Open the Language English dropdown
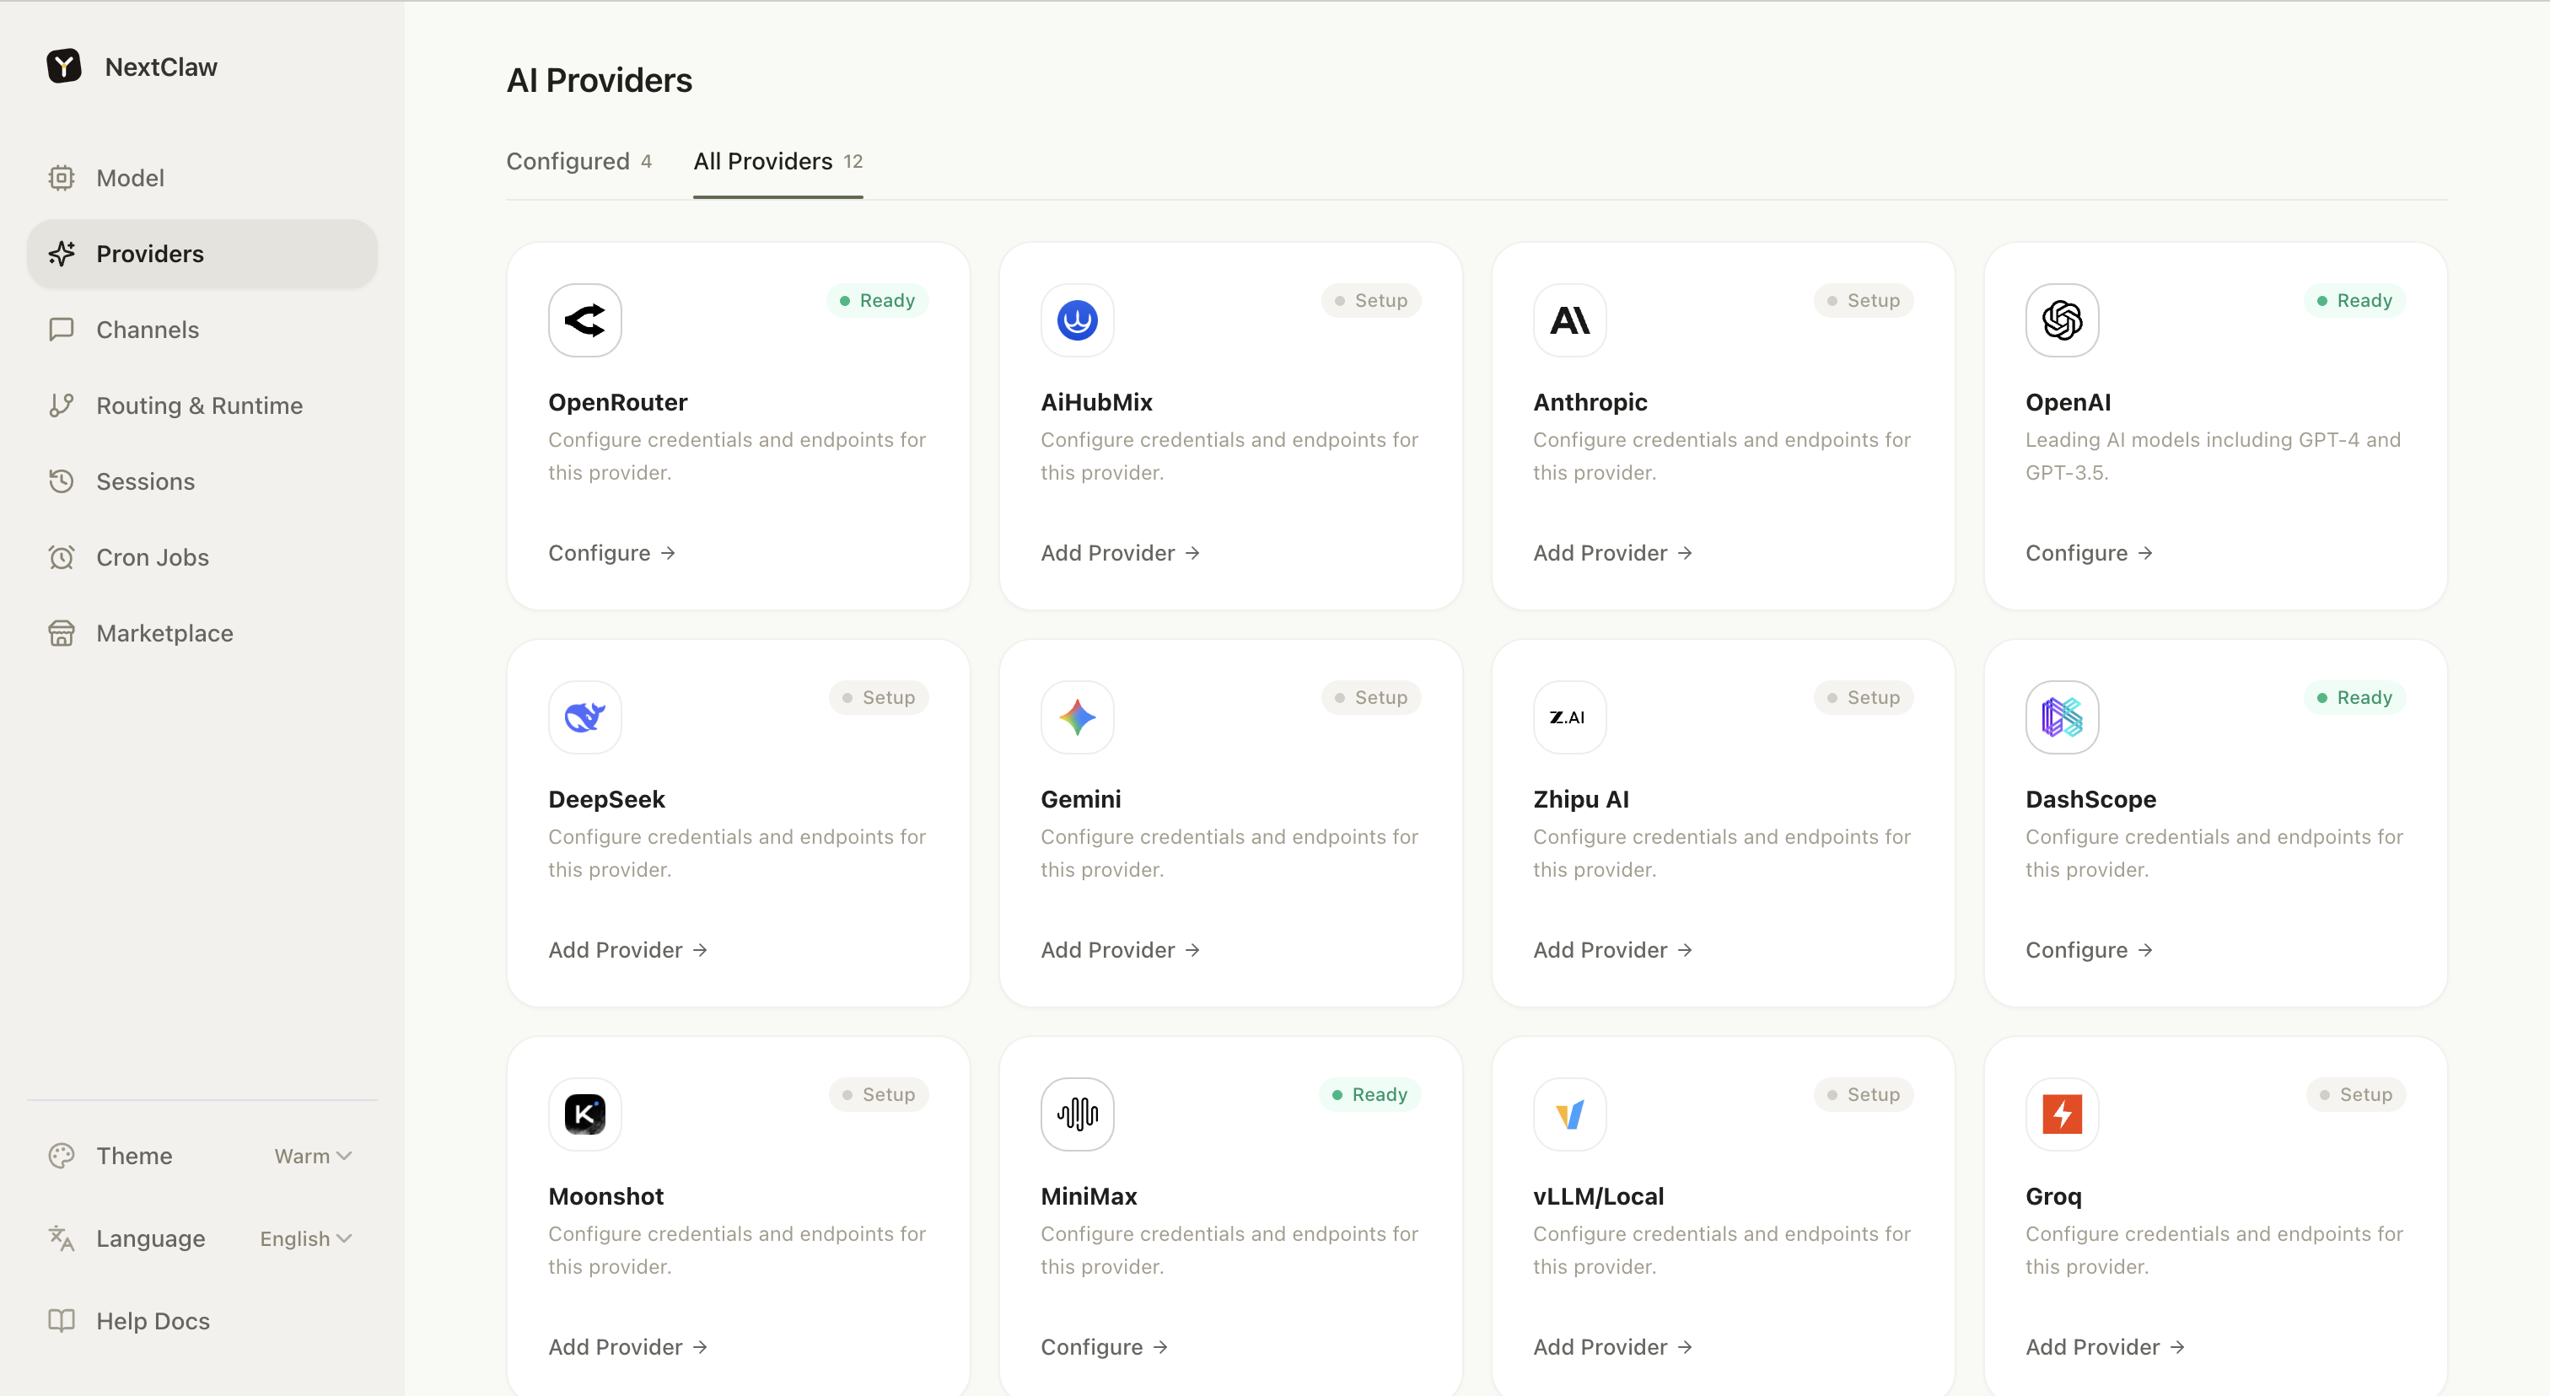 305,1238
